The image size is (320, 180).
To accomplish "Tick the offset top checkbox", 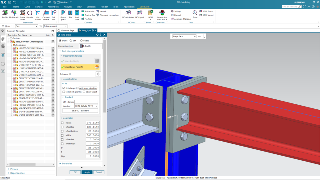I will coord(62,127).
